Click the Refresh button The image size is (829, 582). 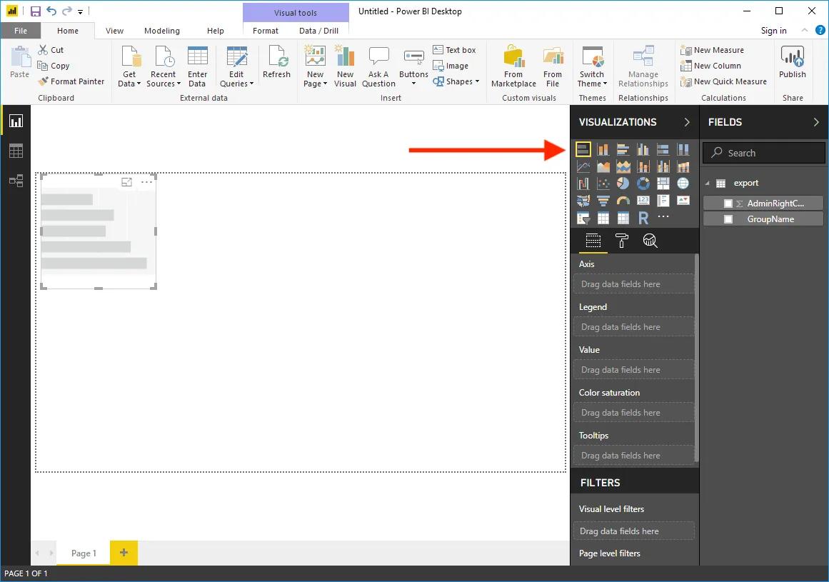(276, 62)
